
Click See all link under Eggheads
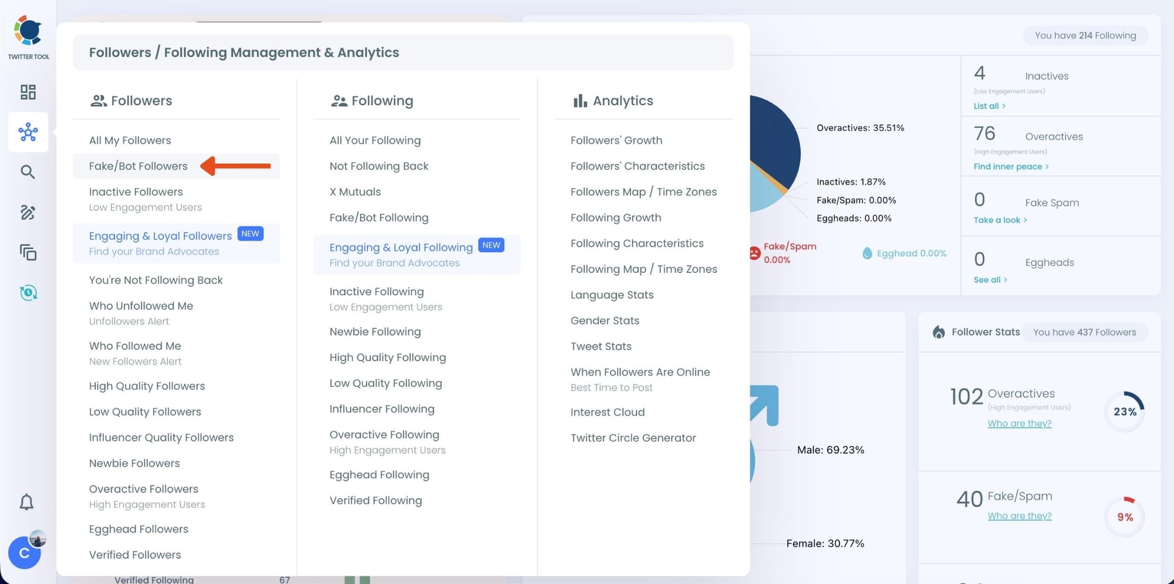coord(990,280)
